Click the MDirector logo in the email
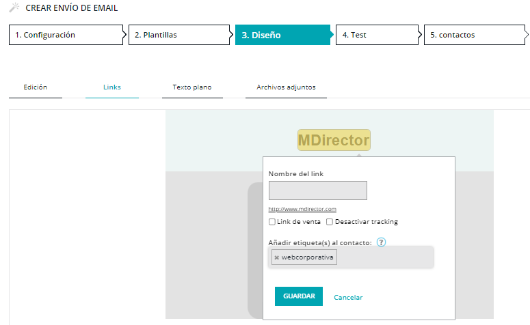The width and height of the screenshot is (530, 325). tap(334, 140)
